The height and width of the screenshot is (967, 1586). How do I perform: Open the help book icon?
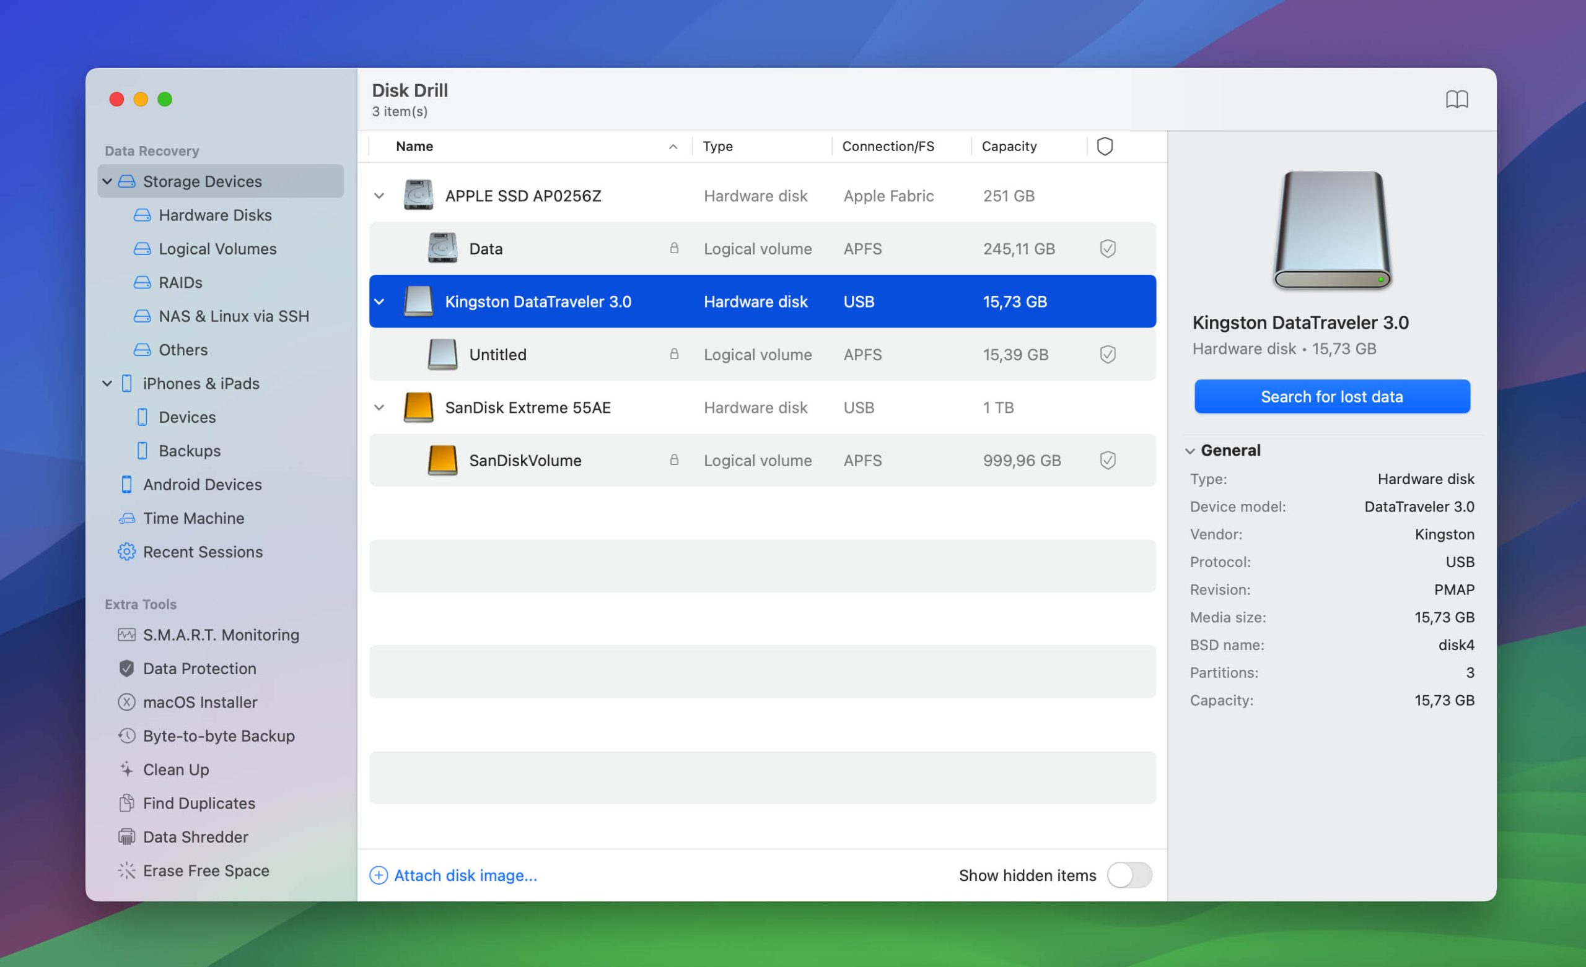(1457, 99)
